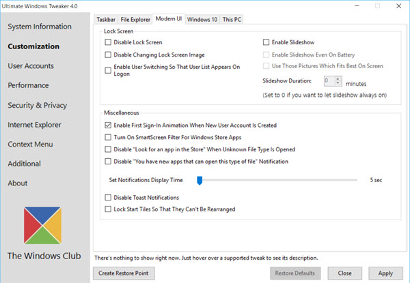The width and height of the screenshot is (410, 283).
Task: Uncheck Enable First Sign-In Animation
Action: tap(108, 125)
